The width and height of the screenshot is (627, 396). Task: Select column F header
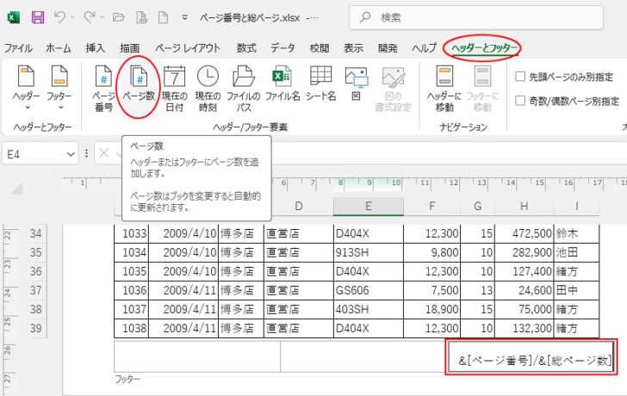(x=431, y=207)
